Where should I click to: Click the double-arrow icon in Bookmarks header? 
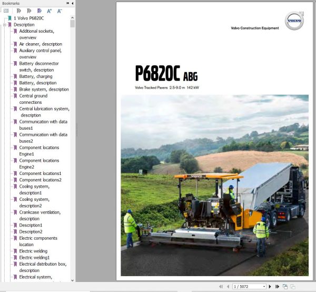68,3
